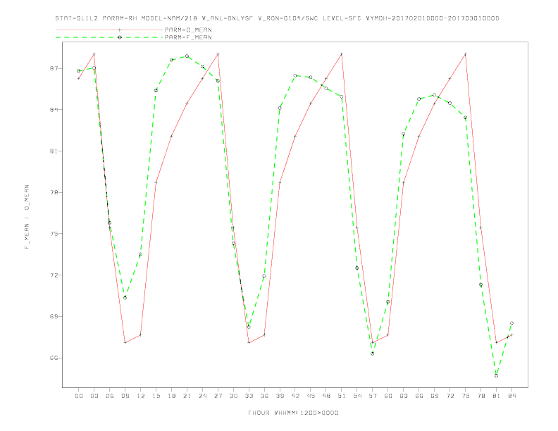Click y-axis tick value 84
Image resolution: width=558 pixels, height=431 pixels.
tap(54, 110)
